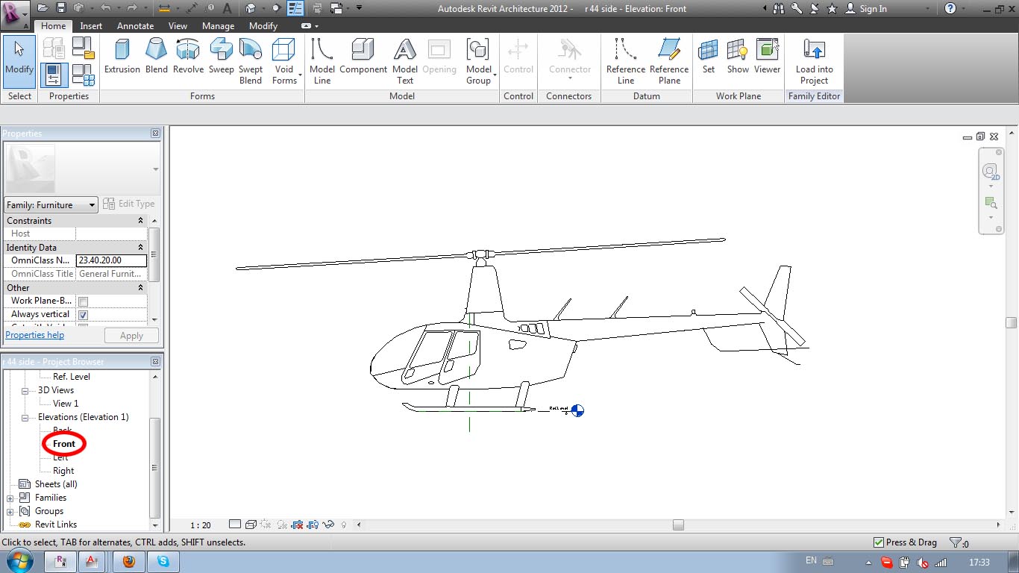
Task: Open View 1 in the Project Browser
Action: pos(66,404)
